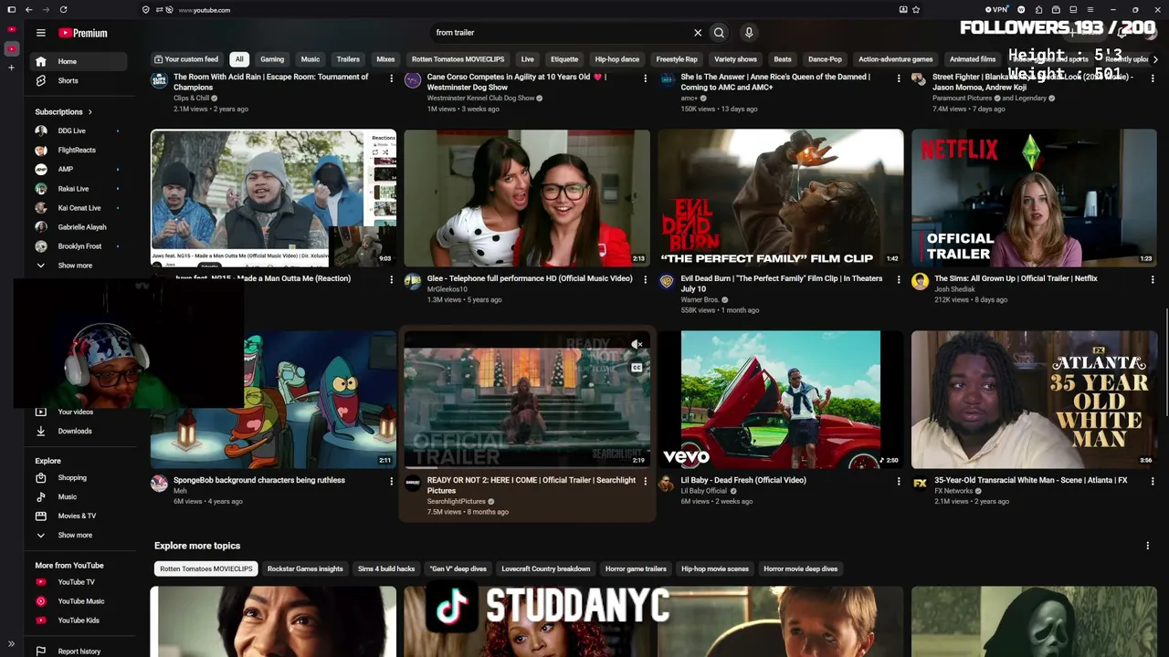Image resolution: width=1169 pixels, height=657 pixels.
Task: Open the Glee Telephone full performance title
Action: pyautogui.click(x=530, y=278)
